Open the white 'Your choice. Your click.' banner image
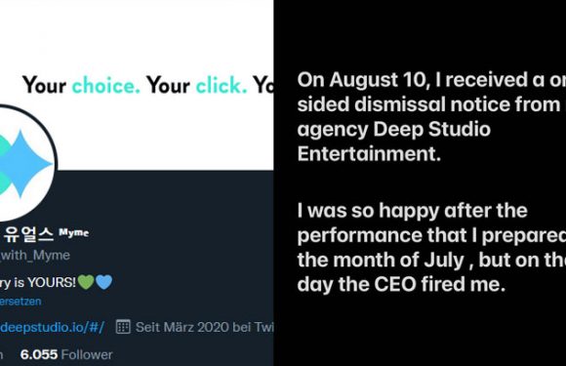 point(137,85)
